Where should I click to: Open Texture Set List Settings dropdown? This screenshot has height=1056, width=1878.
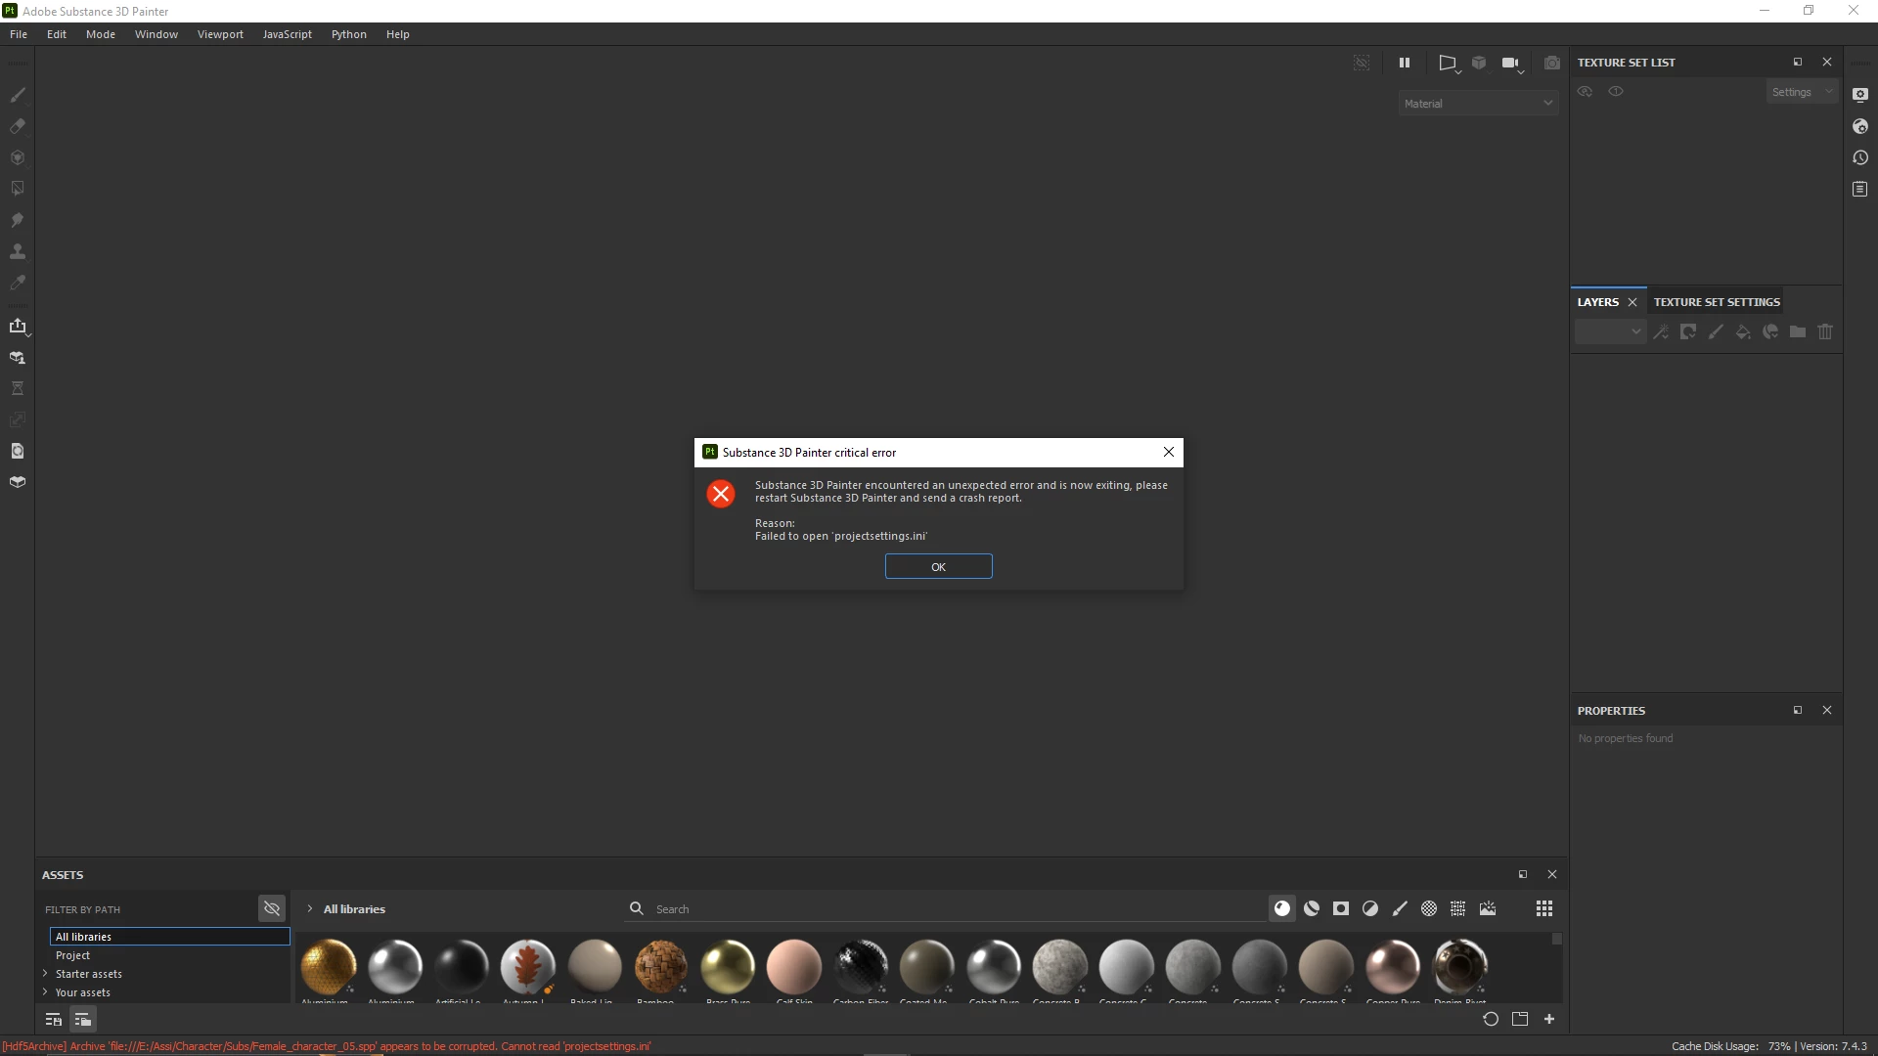1802,92
